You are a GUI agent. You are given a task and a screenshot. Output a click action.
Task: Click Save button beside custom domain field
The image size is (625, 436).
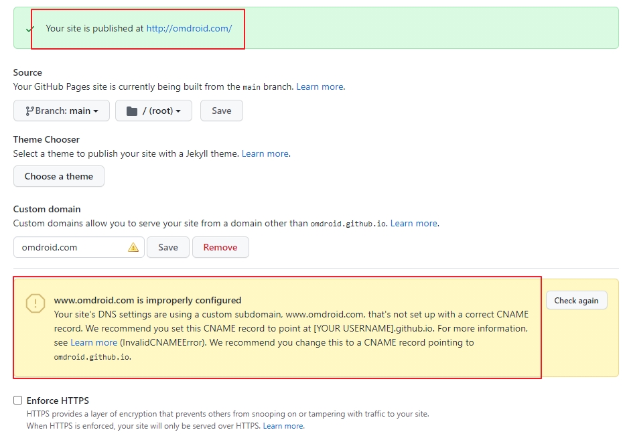click(x=168, y=247)
